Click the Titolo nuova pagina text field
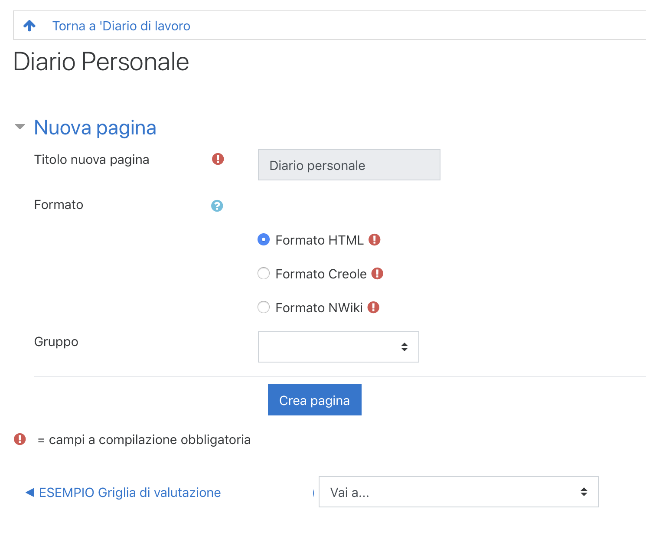The width and height of the screenshot is (646, 536). click(349, 165)
